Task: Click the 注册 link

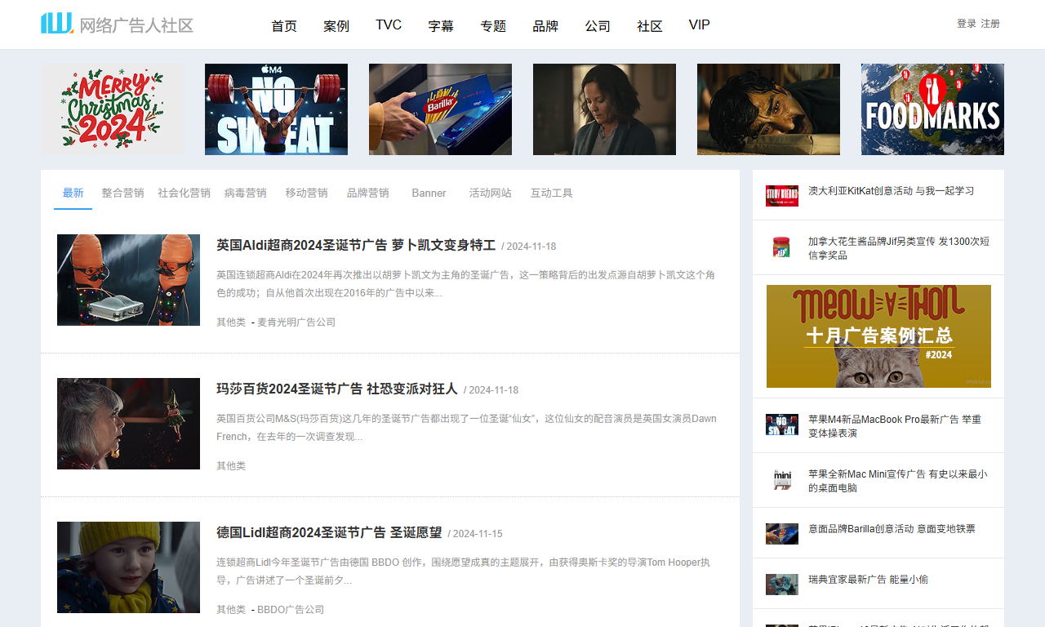Action: [990, 24]
